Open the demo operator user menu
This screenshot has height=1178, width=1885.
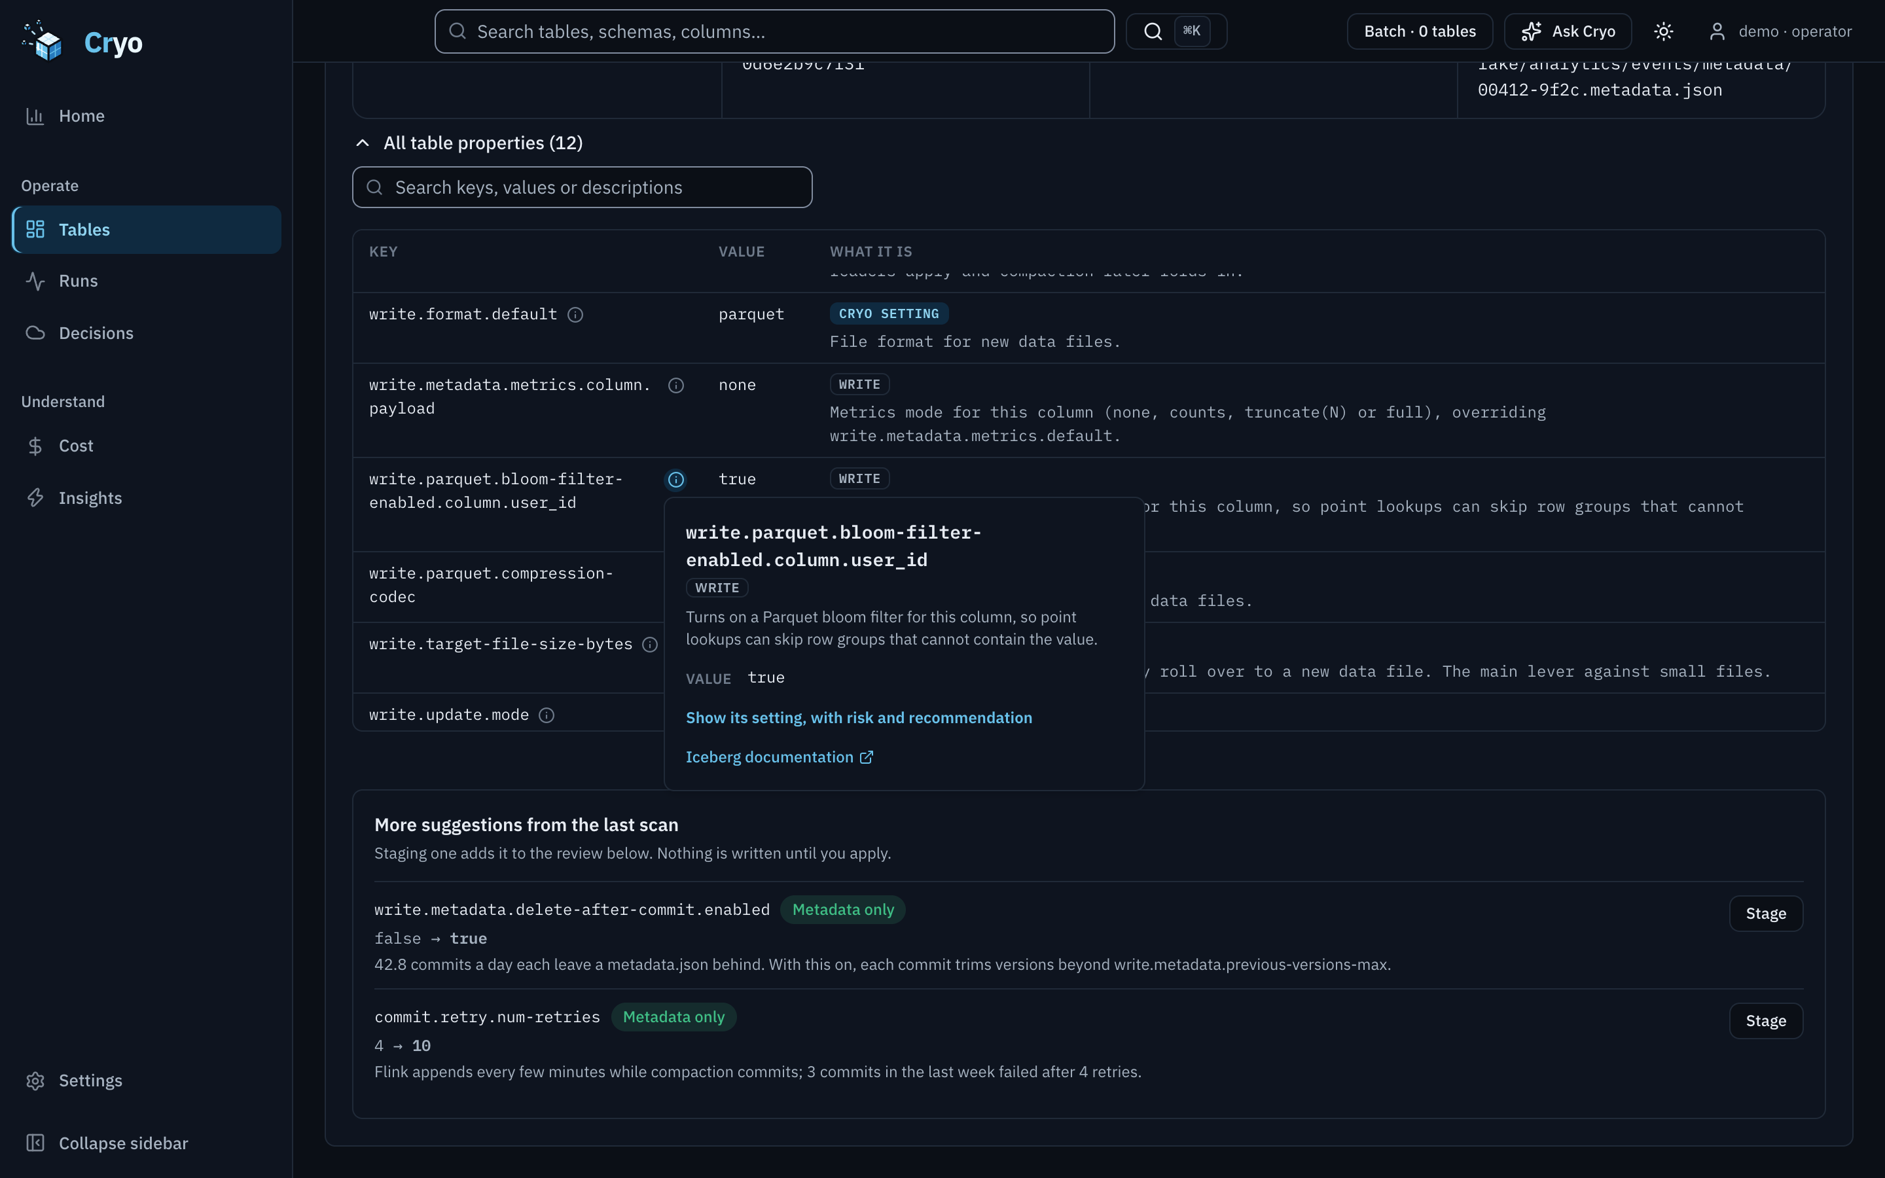pyautogui.click(x=1781, y=32)
